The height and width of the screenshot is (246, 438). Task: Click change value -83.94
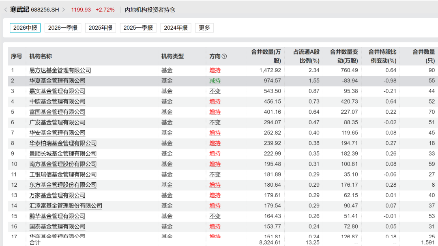pyautogui.click(x=350, y=81)
